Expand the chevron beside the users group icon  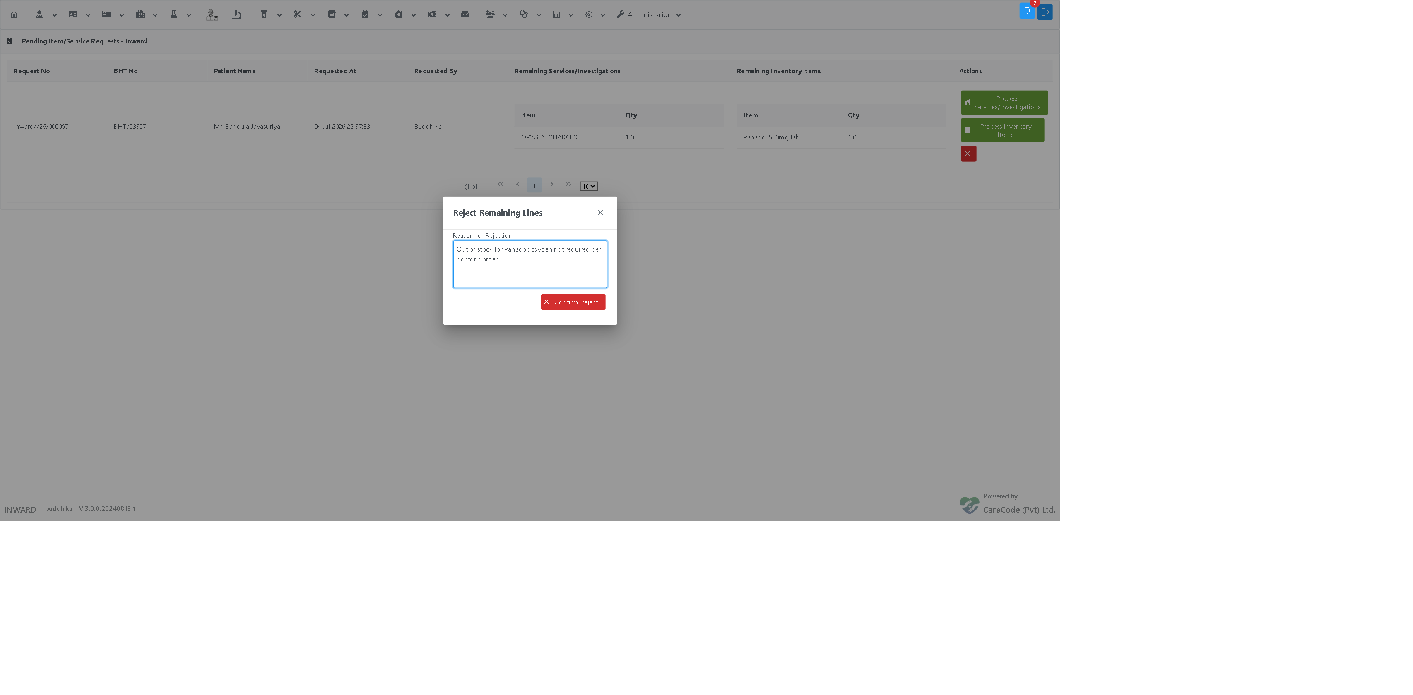pos(505,15)
